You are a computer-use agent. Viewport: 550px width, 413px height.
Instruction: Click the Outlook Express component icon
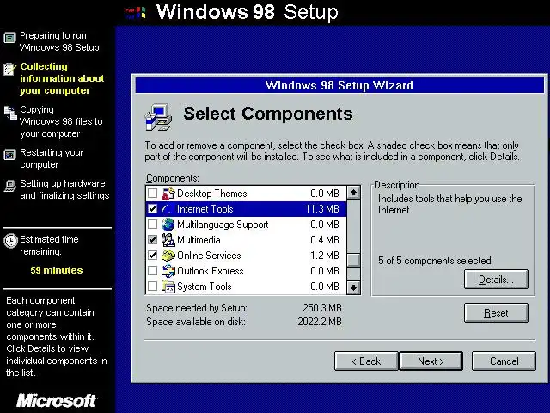168,271
